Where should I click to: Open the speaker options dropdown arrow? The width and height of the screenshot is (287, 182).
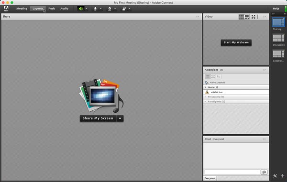[87, 9]
